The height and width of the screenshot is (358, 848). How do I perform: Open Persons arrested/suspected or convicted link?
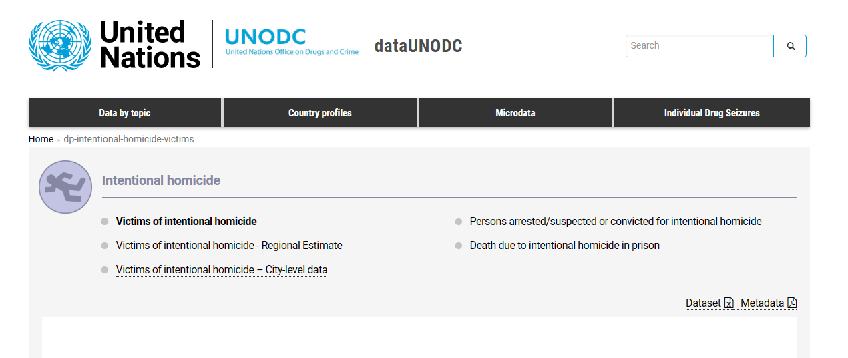click(x=616, y=222)
